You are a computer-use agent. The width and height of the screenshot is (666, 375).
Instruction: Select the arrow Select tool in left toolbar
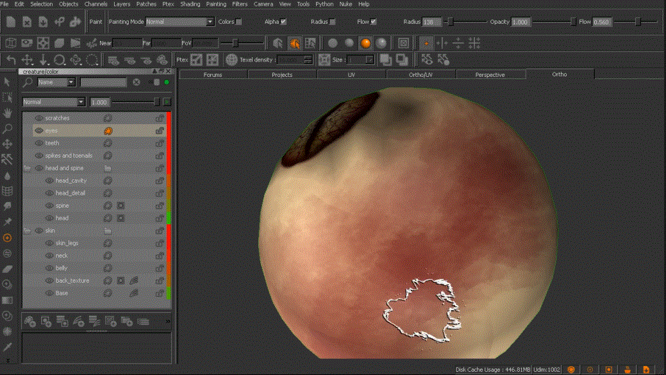(7, 82)
